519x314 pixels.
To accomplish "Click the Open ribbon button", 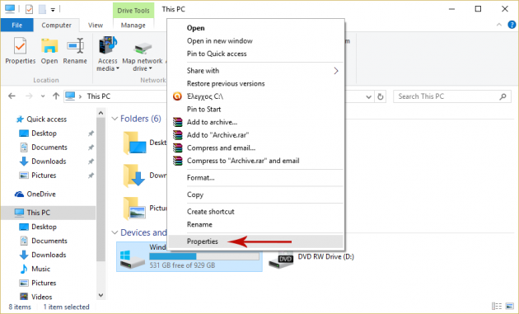I will [x=49, y=51].
